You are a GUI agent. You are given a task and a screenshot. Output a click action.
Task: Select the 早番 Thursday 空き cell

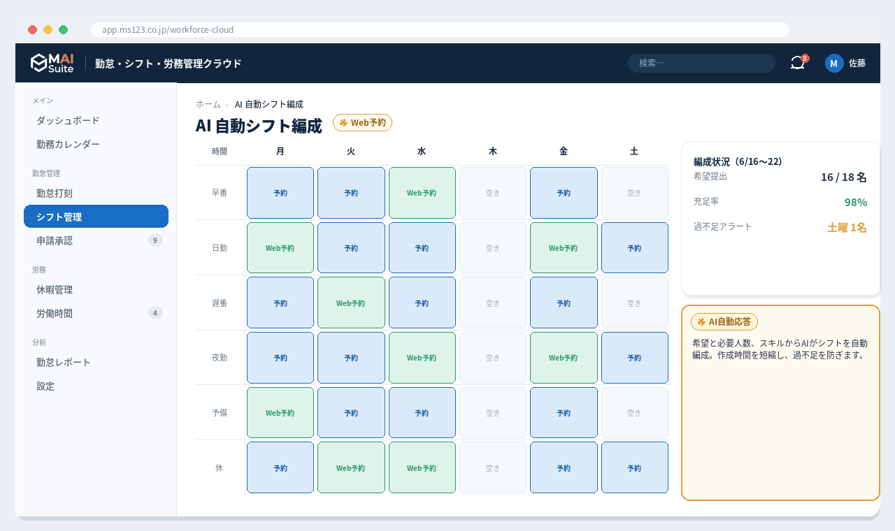click(x=493, y=193)
